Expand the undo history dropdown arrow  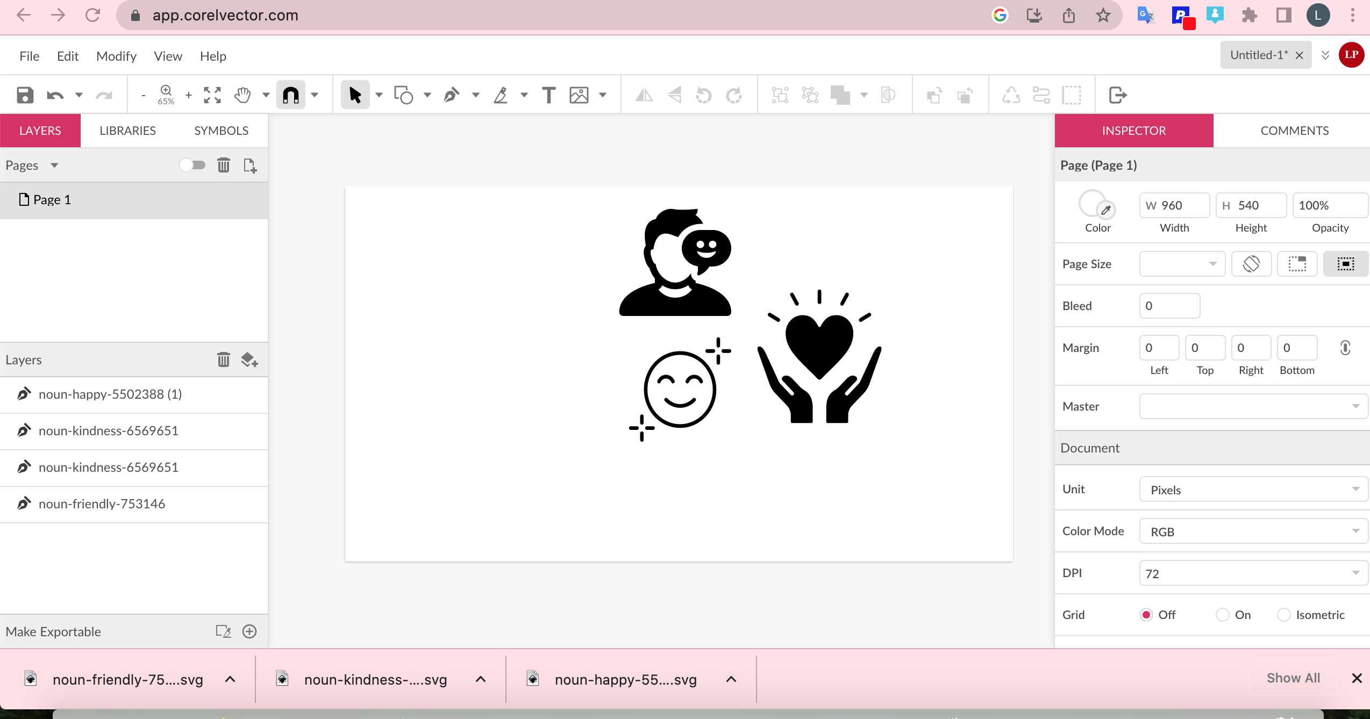pyautogui.click(x=79, y=95)
